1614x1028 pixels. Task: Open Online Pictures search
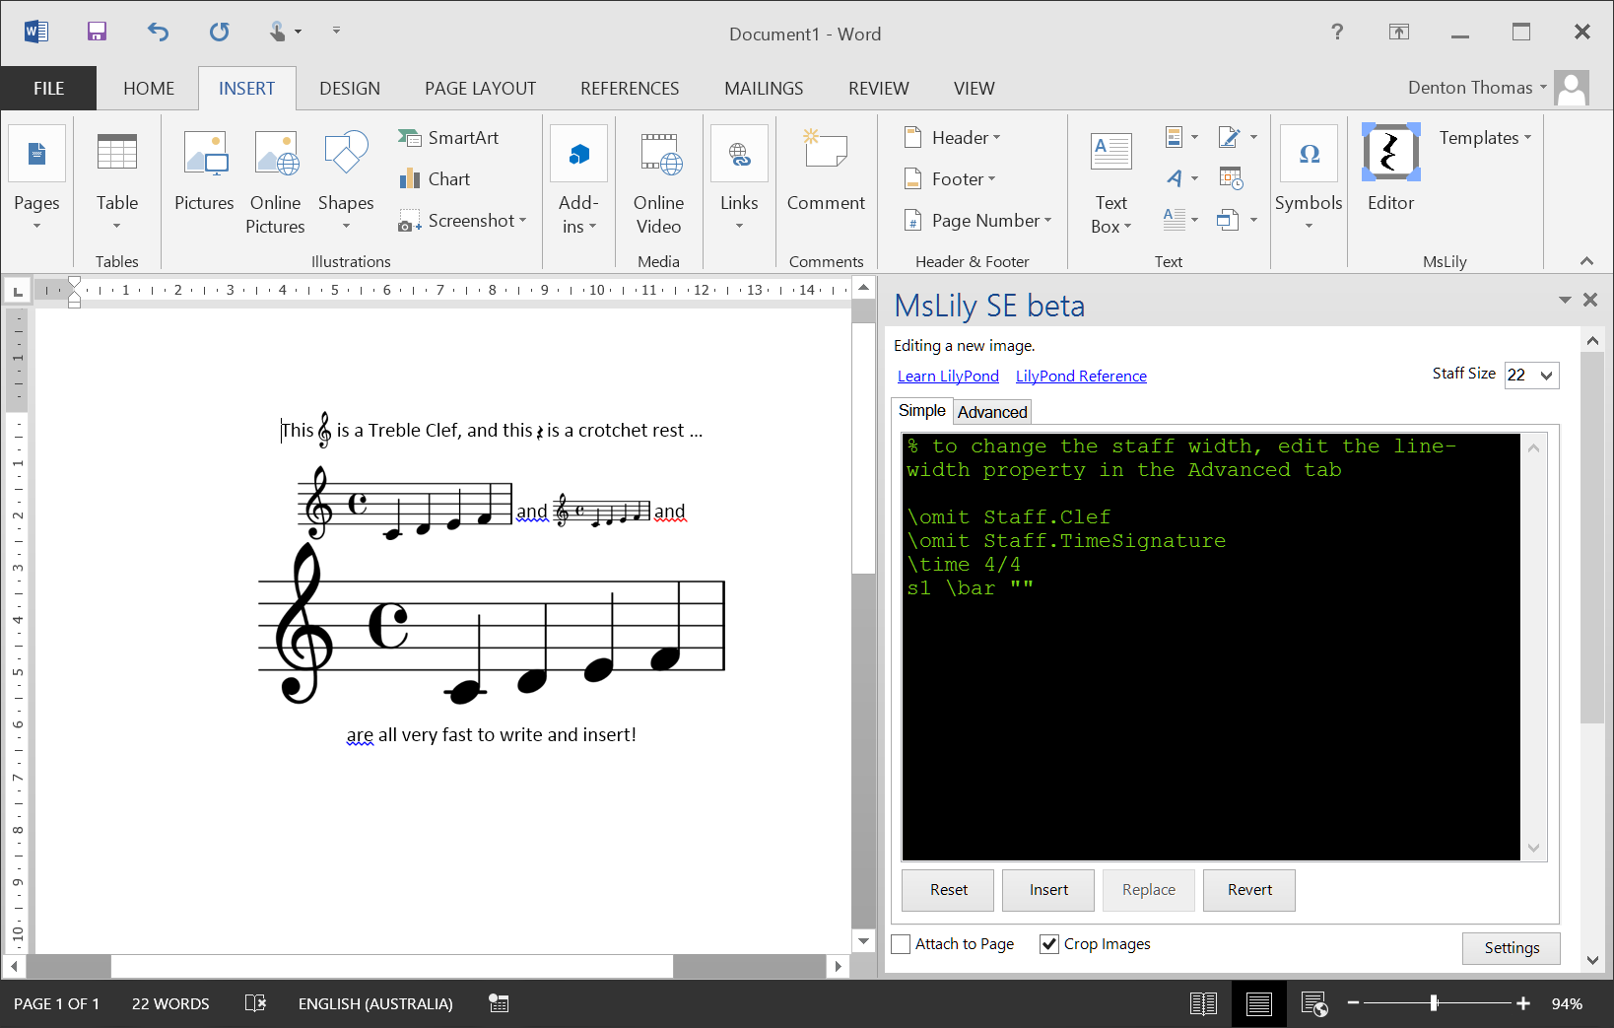275,182
